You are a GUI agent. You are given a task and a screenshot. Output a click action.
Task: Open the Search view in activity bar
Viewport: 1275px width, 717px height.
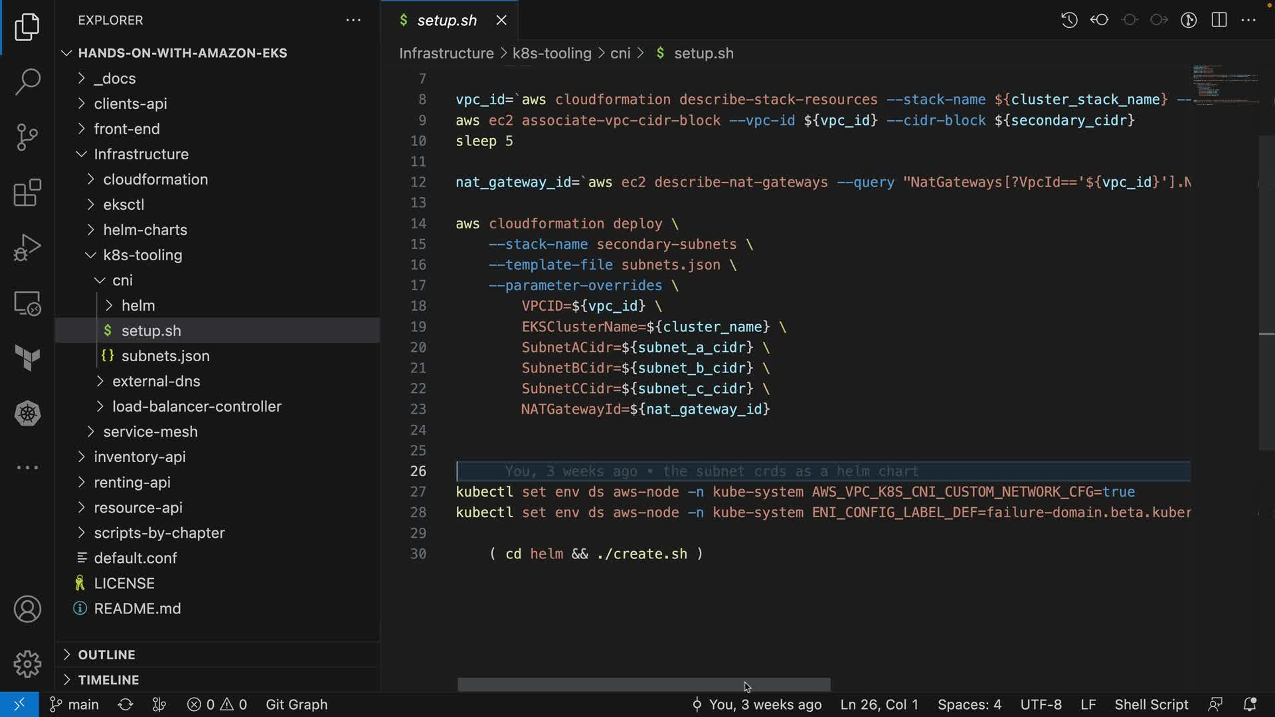coord(27,82)
